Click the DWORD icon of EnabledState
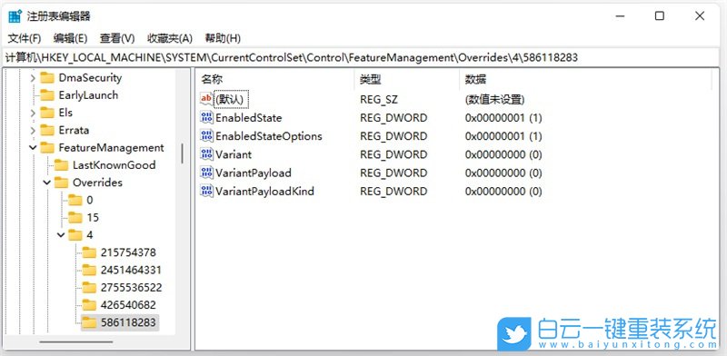 (206, 117)
